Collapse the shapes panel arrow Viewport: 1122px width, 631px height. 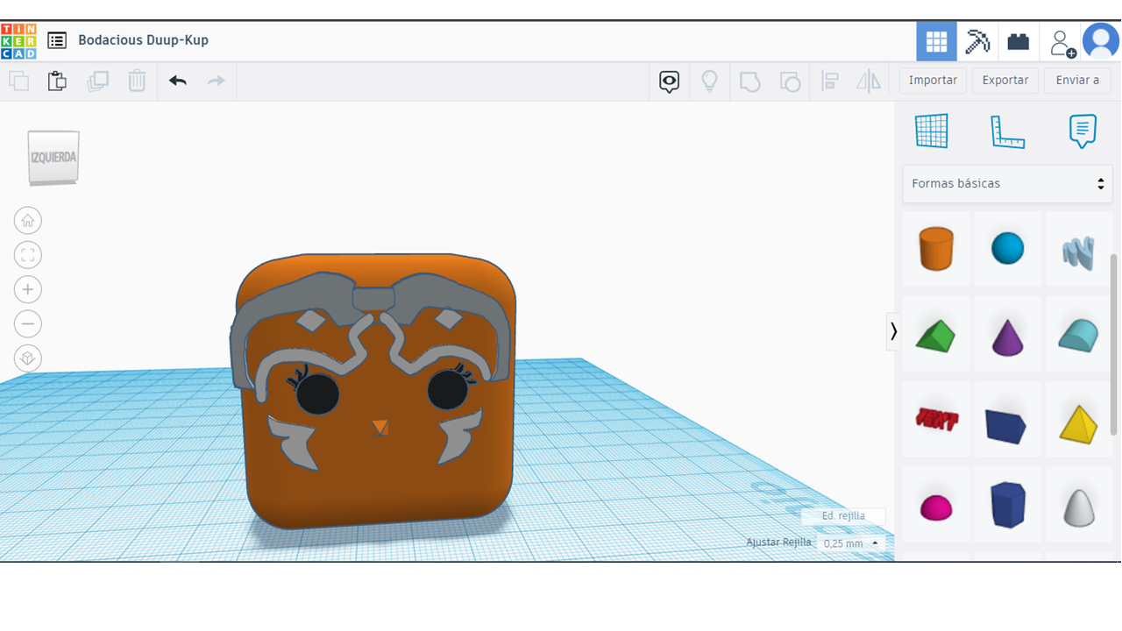(x=893, y=331)
